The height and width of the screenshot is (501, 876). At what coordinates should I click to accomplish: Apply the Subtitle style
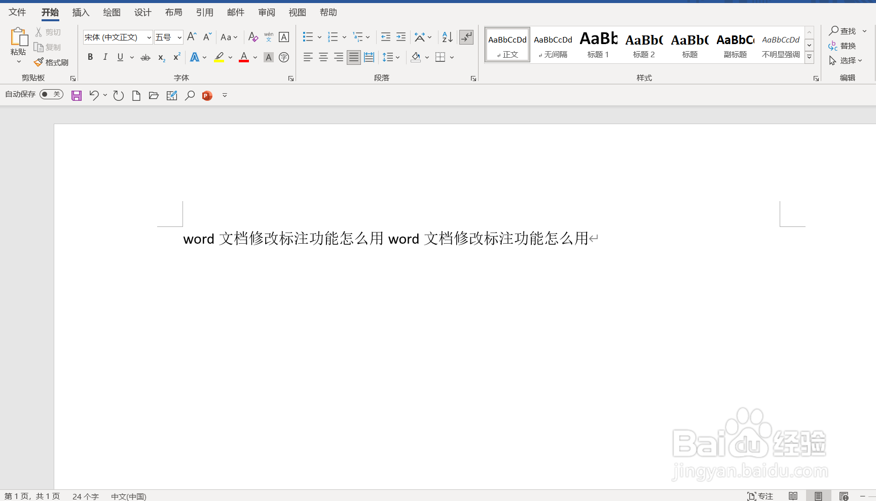[x=735, y=45]
